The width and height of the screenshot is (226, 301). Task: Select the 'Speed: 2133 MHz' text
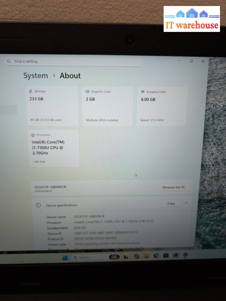click(x=152, y=120)
